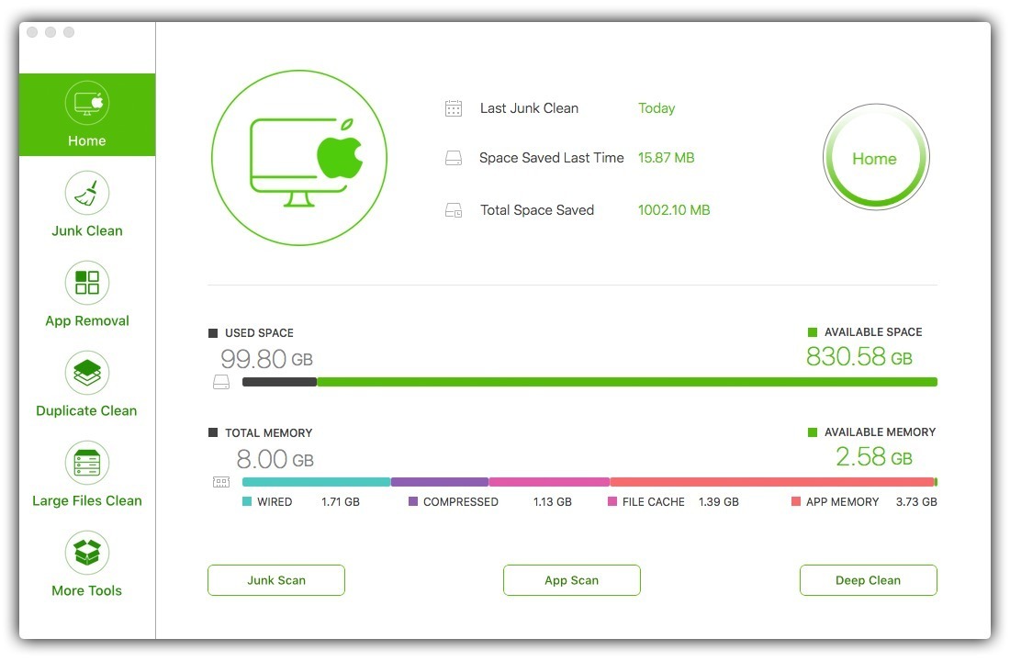Click the AVAILABLE MEMORY heading
The image size is (1010, 661).
(x=880, y=432)
